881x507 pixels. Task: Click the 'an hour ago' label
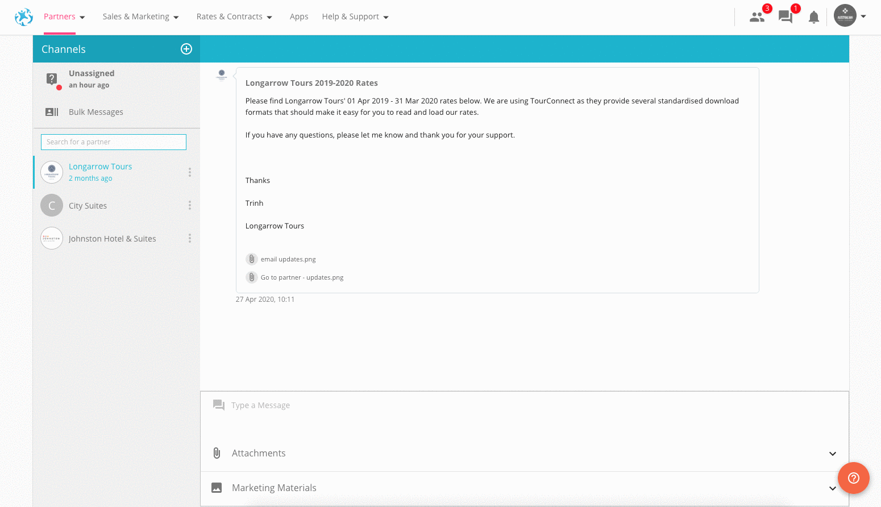[x=89, y=85]
